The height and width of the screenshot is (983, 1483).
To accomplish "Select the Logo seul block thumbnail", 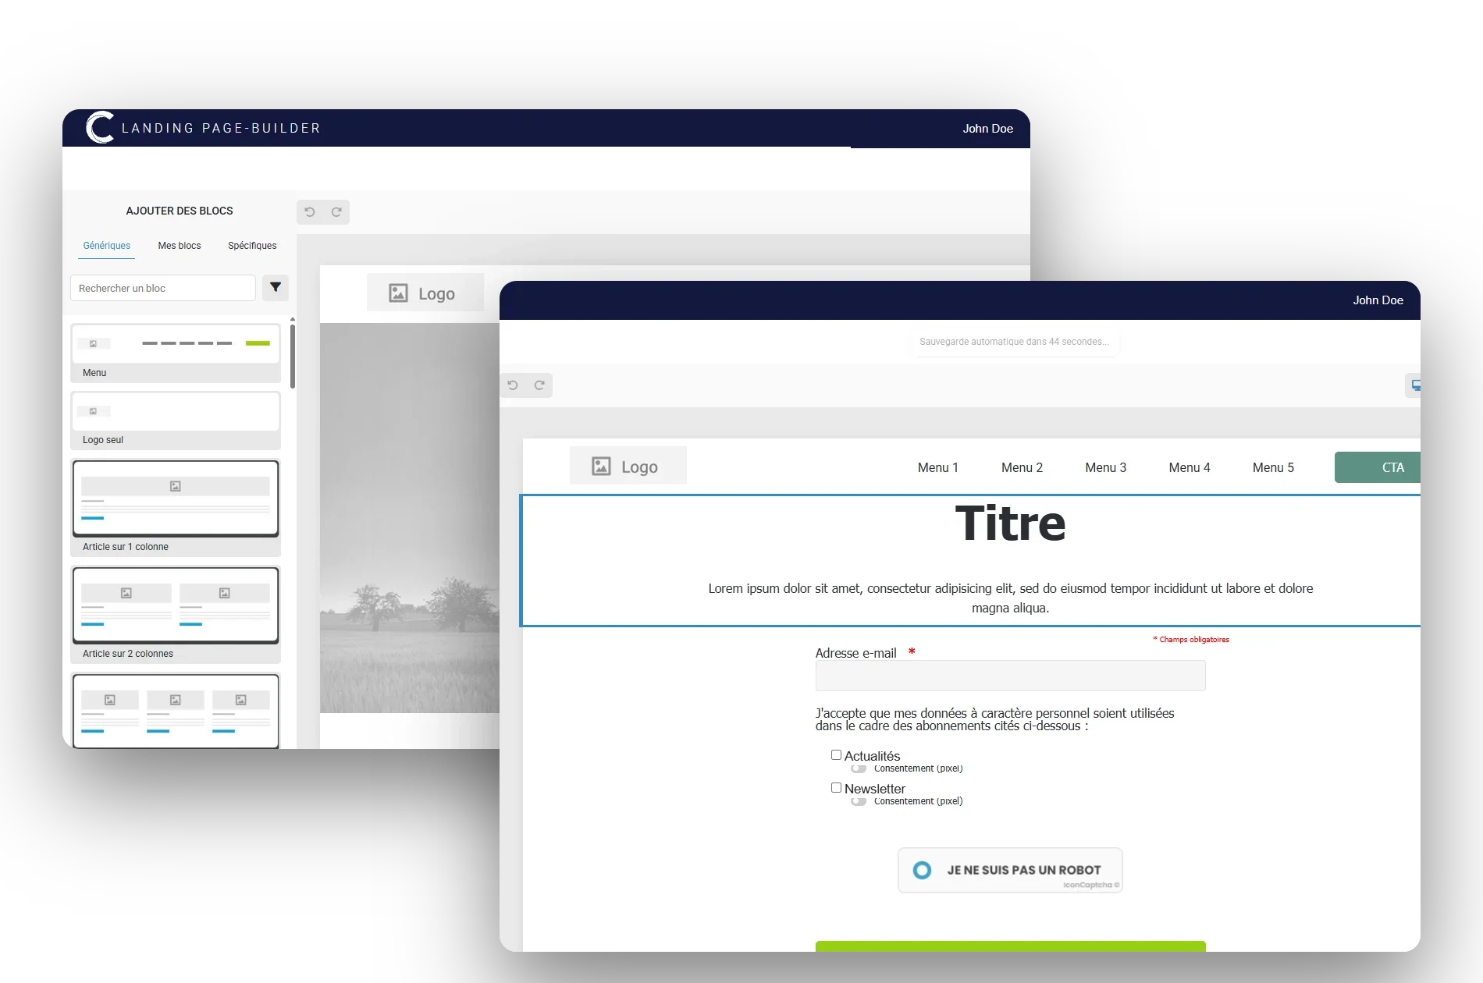I will (176, 420).
